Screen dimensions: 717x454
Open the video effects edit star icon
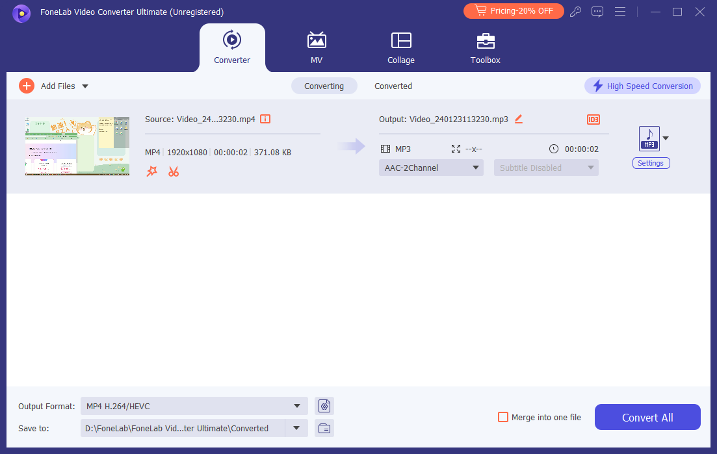151,171
